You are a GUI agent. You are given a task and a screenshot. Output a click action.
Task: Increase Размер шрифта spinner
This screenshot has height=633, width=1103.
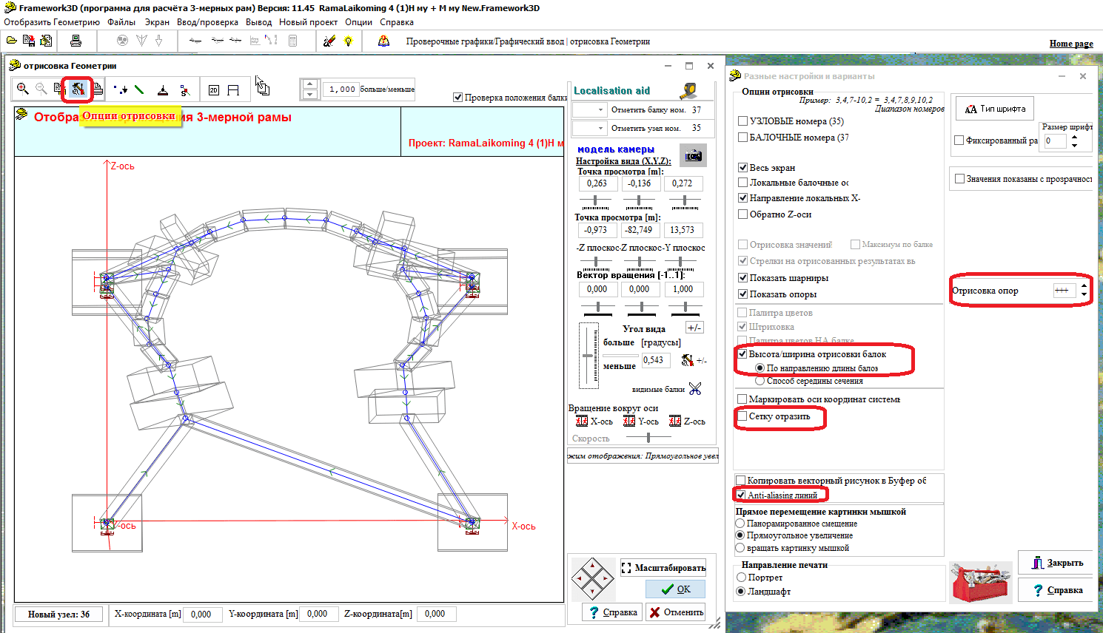(x=1074, y=137)
